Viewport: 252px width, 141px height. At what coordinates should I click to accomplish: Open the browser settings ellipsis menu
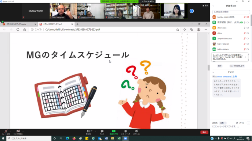click(206, 30)
